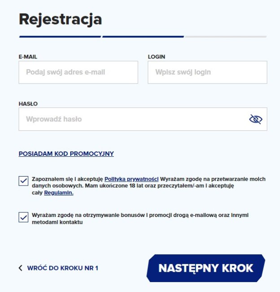Click into the login input field

point(207,72)
